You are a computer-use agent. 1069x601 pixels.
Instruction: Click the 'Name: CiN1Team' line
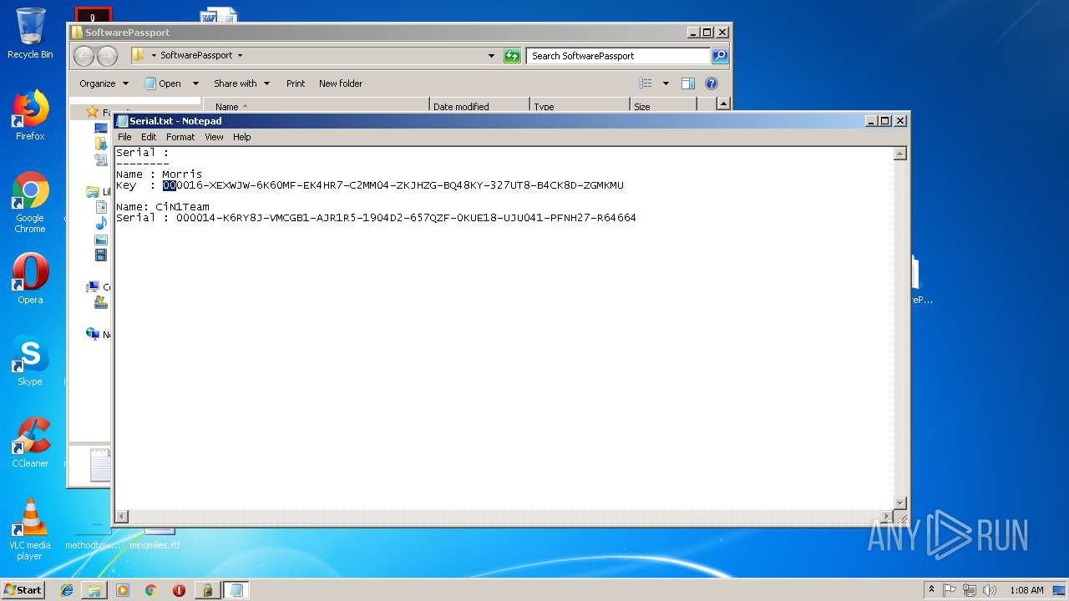click(x=163, y=207)
